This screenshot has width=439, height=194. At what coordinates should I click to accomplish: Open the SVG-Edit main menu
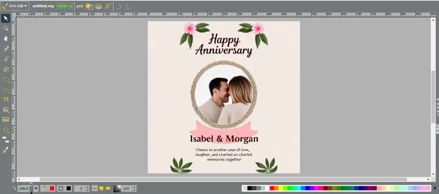click(x=15, y=6)
